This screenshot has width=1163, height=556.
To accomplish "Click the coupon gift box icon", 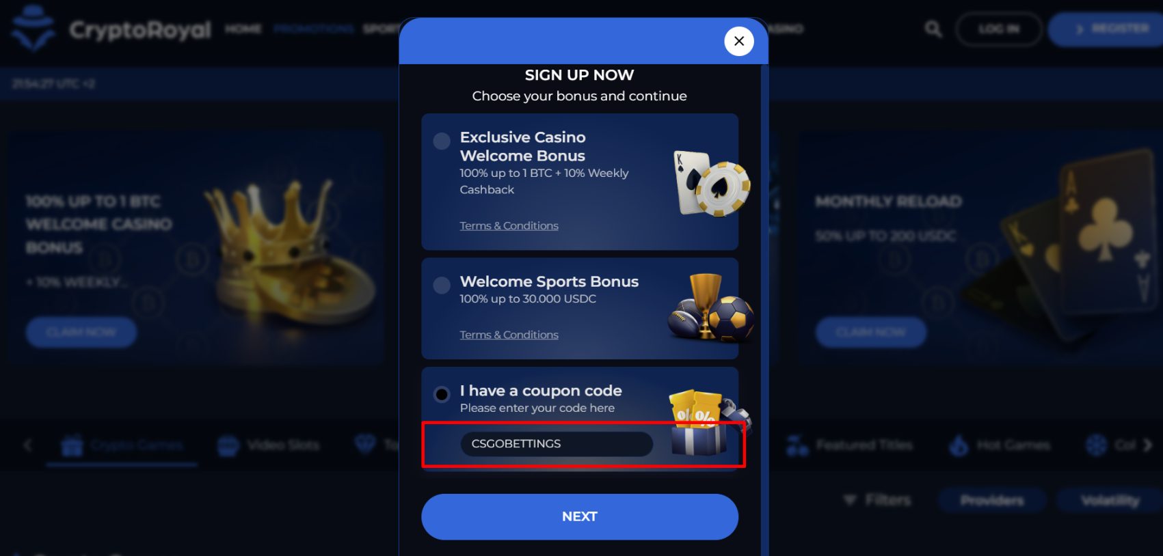I will point(708,423).
